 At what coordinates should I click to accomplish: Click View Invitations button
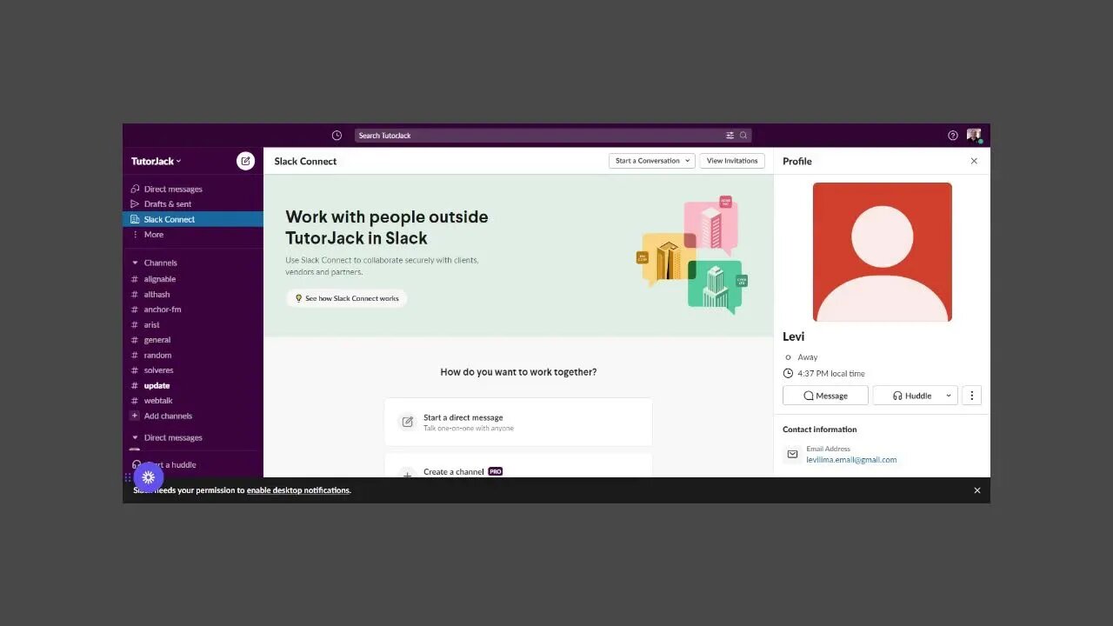point(732,161)
